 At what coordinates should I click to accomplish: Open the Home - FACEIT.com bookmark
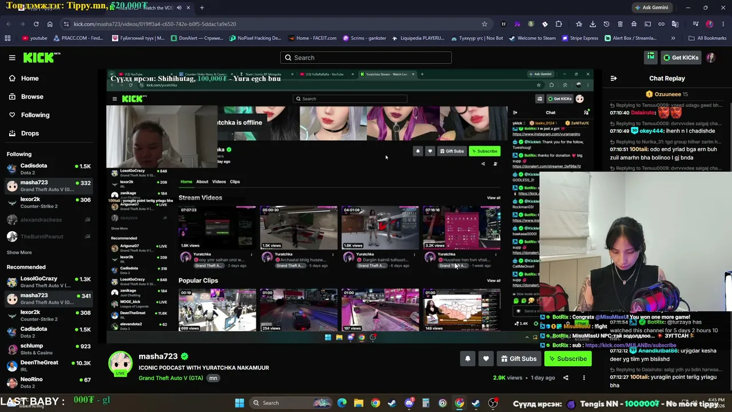[313, 38]
